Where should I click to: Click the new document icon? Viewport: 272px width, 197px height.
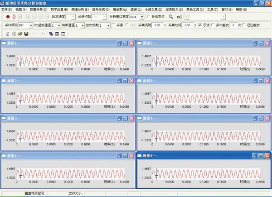tap(8, 34)
